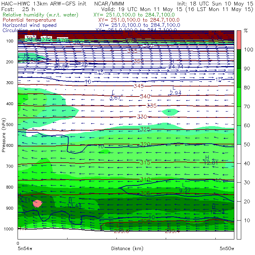Click the 800 hPa pressure axis label
The width and height of the screenshot is (255, 255).
(10, 187)
